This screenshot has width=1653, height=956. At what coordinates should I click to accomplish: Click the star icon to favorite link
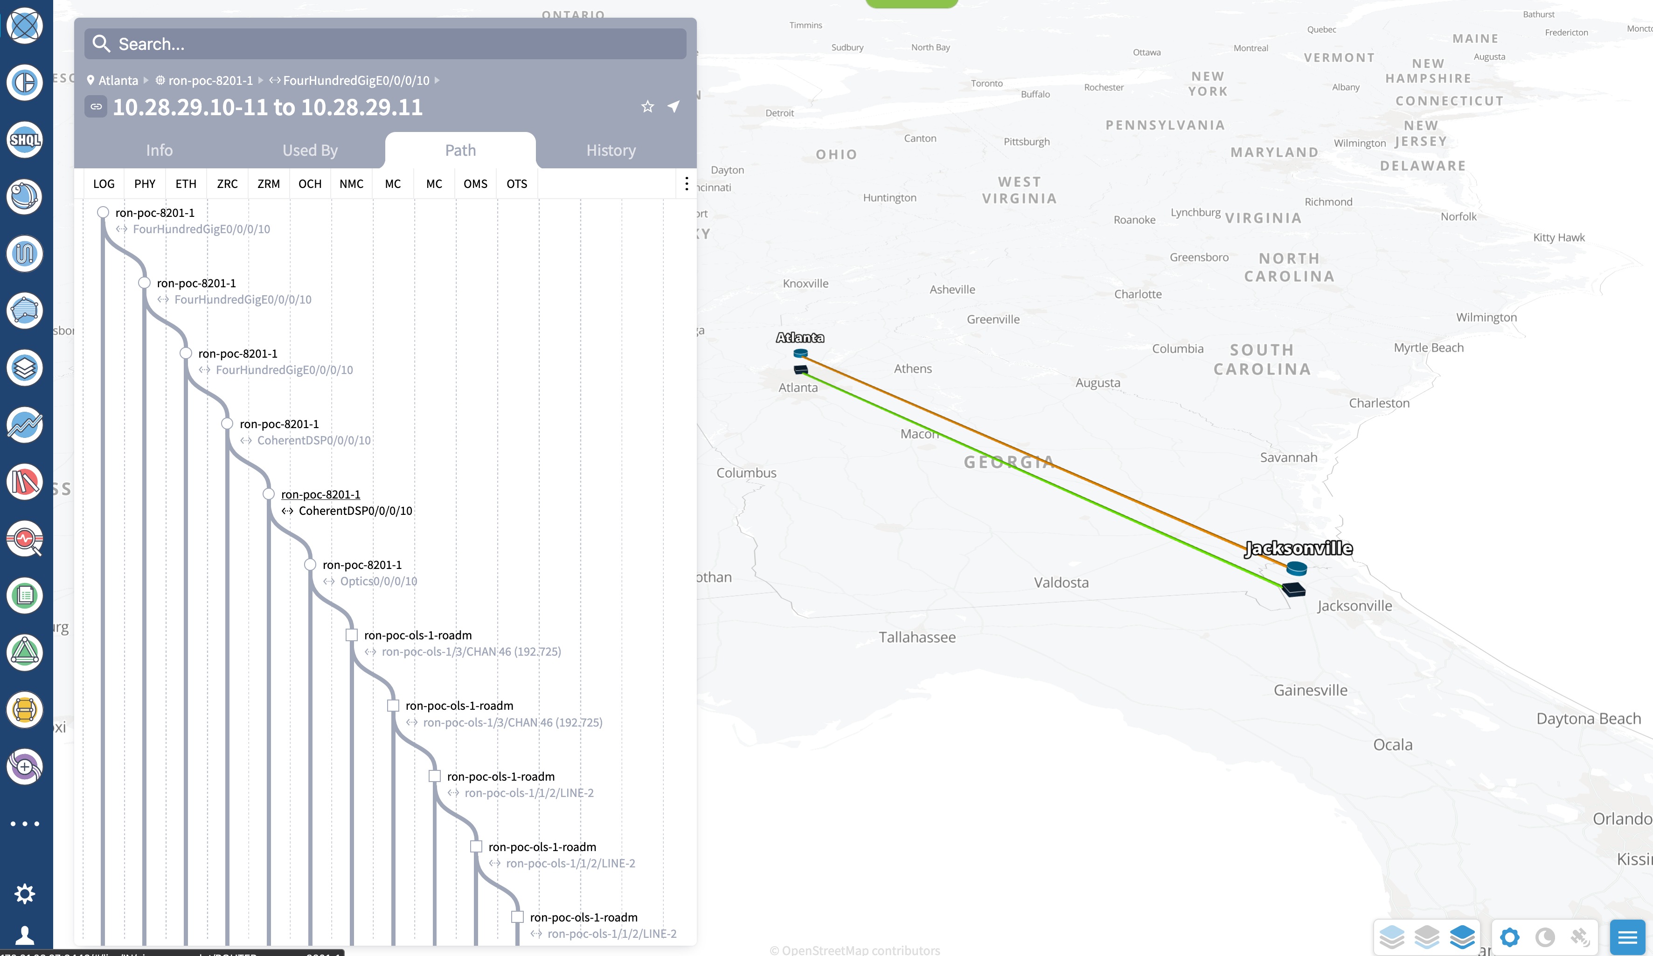pyautogui.click(x=647, y=107)
